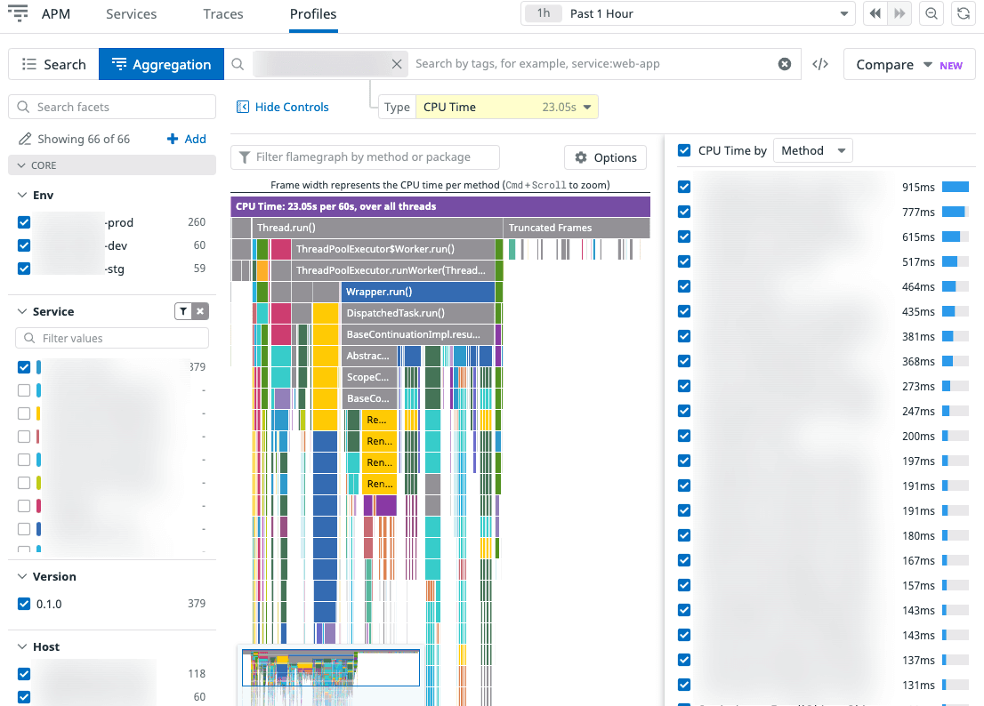
Task: Refresh the profile data with reload icon
Action: (x=964, y=13)
